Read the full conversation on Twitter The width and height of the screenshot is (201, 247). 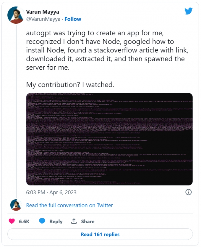coord(69,205)
